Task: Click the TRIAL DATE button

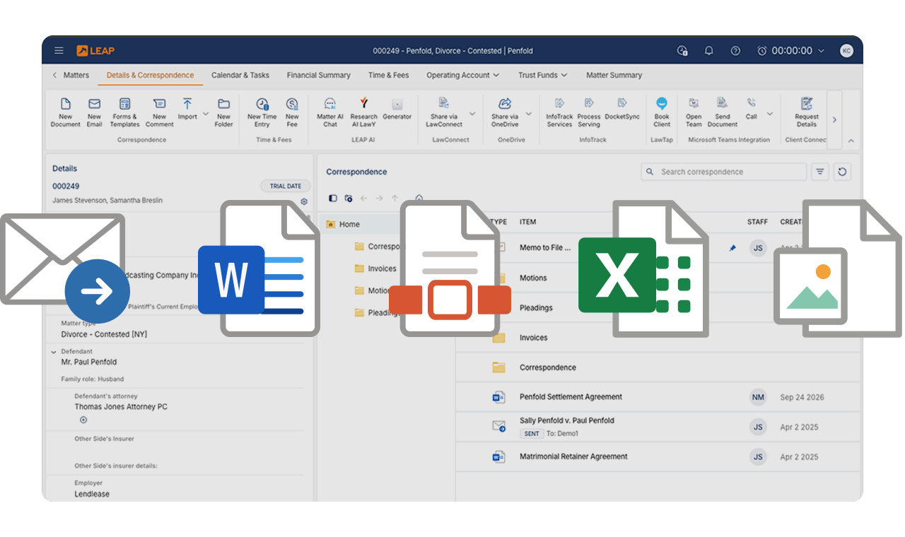Action: [286, 186]
